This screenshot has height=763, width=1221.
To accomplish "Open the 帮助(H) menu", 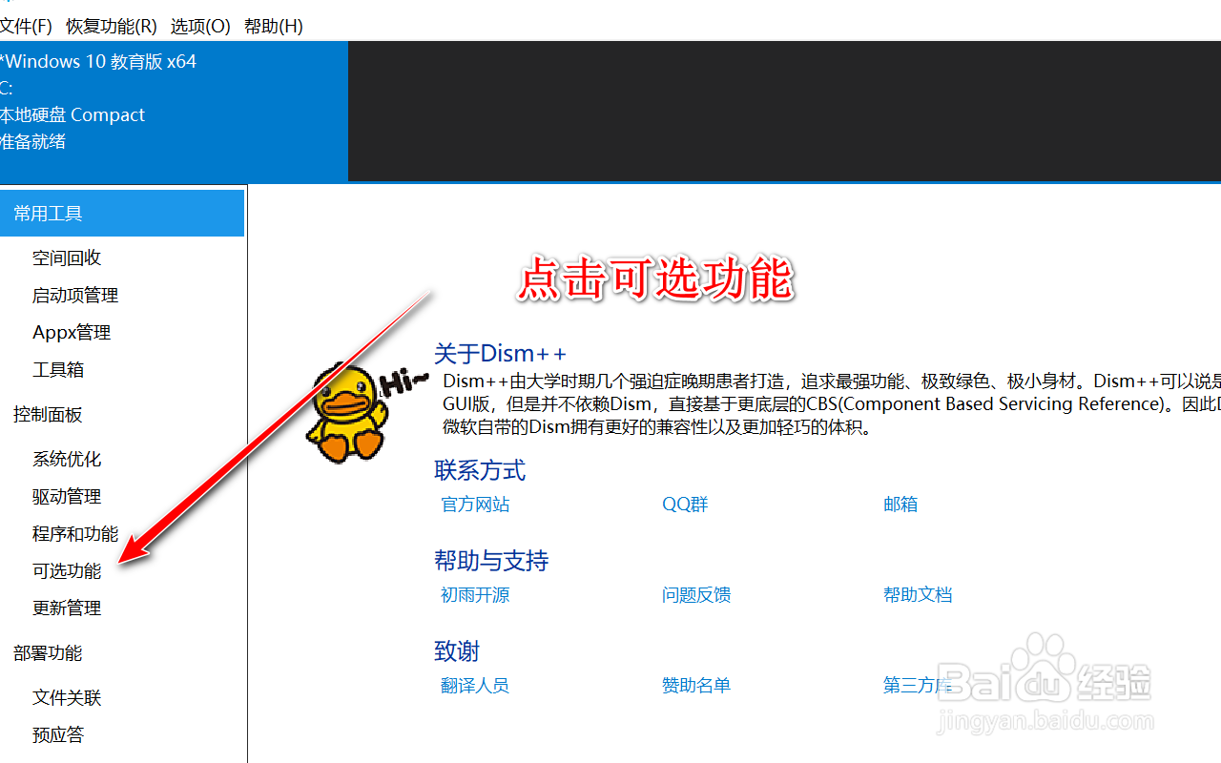I will 274,26.
